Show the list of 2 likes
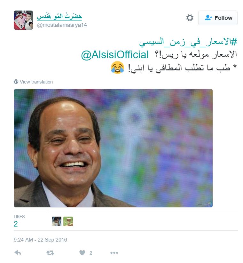This screenshot has height=263, width=243. pyautogui.click(x=19, y=221)
